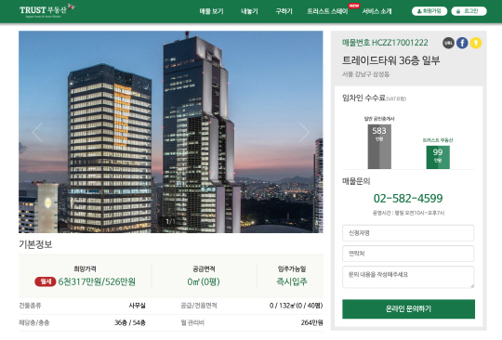
Task: Open 서비스 소개 menu item
Action: [376, 11]
